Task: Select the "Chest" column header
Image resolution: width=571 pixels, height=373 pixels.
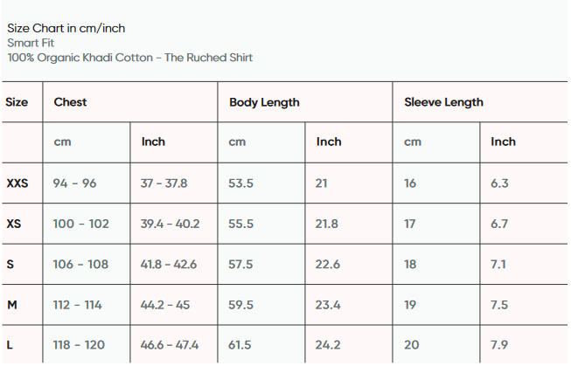Action: pos(70,102)
